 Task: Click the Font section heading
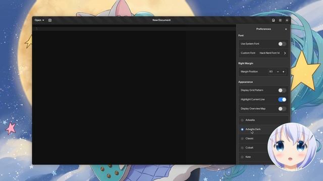241,36
